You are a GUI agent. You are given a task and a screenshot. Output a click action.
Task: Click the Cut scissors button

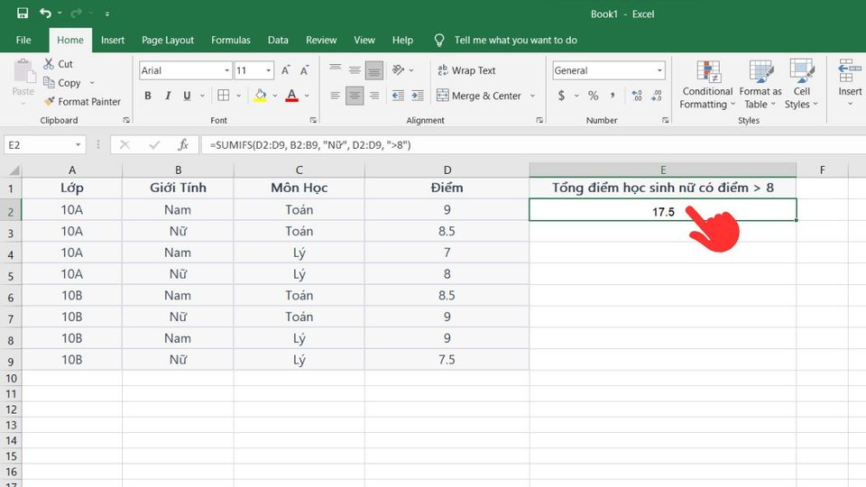point(59,64)
